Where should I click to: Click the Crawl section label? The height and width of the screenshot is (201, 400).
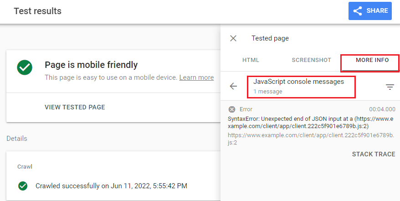click(x=25, y=166)
